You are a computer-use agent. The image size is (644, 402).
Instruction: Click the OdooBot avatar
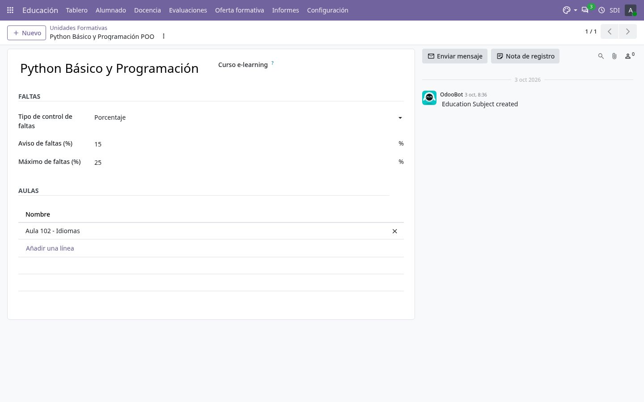tap(429, 98)
